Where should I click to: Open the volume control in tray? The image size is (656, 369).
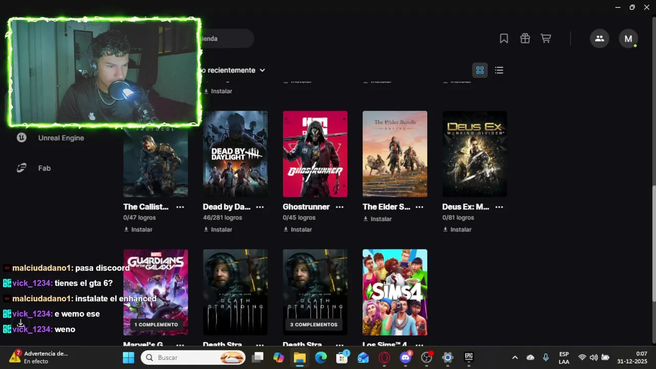click(593, 357)
